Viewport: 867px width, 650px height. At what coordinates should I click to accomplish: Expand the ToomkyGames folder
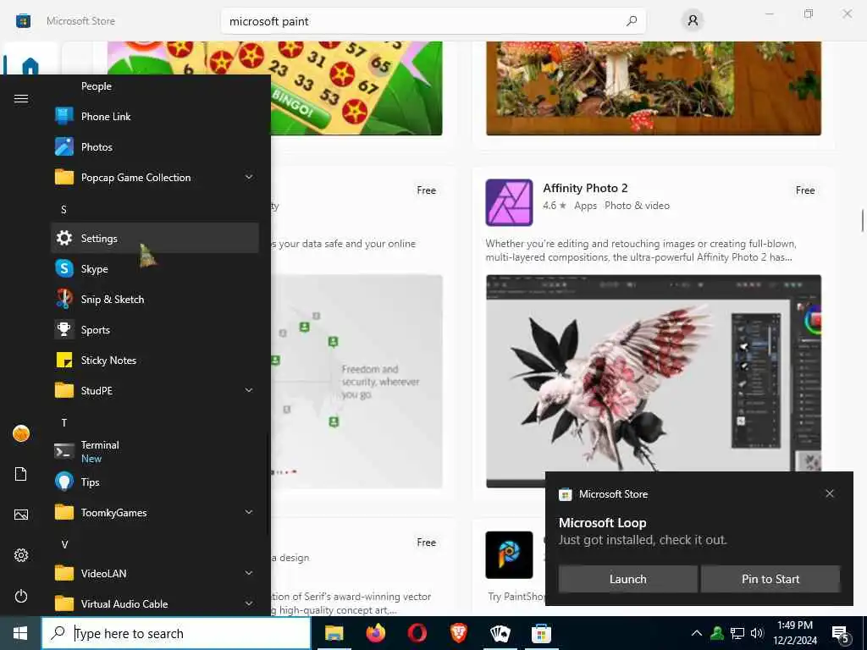(154, 513)
